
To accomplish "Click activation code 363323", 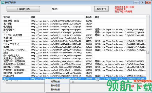I will tap(89, 58).
